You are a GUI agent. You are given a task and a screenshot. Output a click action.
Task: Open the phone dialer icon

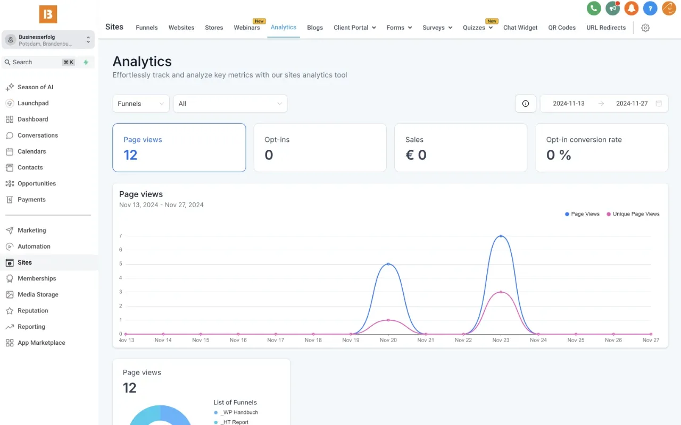point(594,8)
